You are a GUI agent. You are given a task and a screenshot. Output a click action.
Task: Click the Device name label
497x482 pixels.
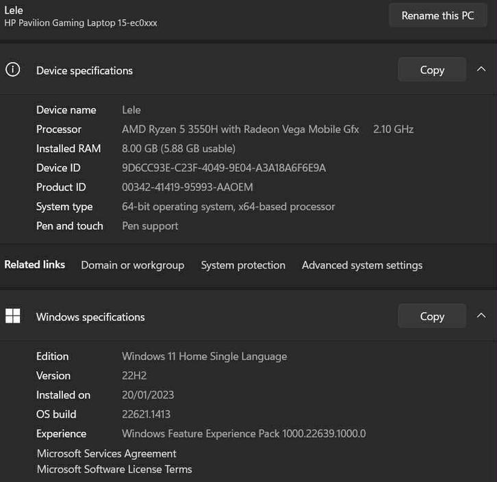click(x=66, y=110)
